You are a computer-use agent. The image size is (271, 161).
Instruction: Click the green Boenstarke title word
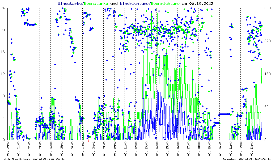[x=96, y=3]
